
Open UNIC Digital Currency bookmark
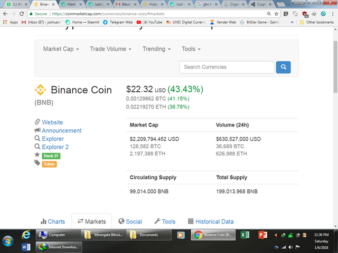(x=186, y=22)
